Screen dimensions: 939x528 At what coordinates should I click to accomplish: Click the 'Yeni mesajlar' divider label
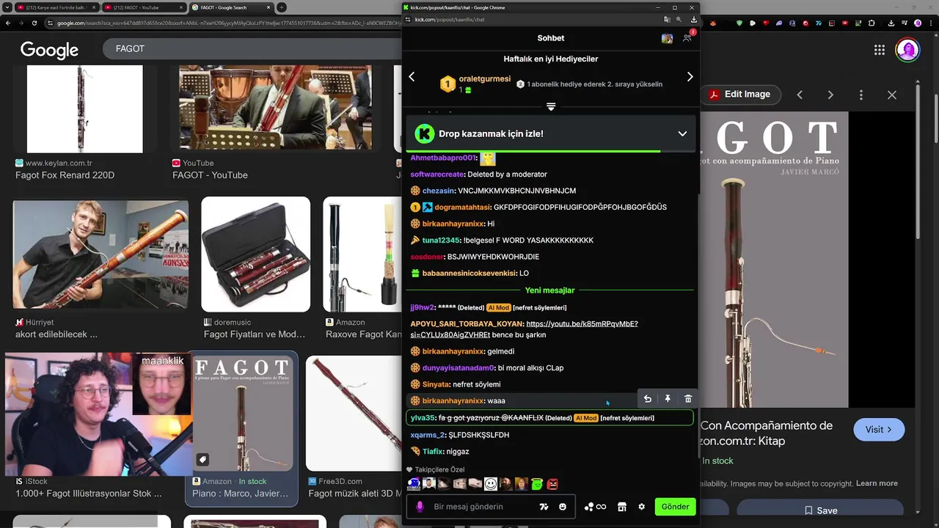coord(549,290)
